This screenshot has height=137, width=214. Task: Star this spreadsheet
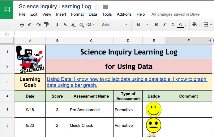click(x=97, y=6)
